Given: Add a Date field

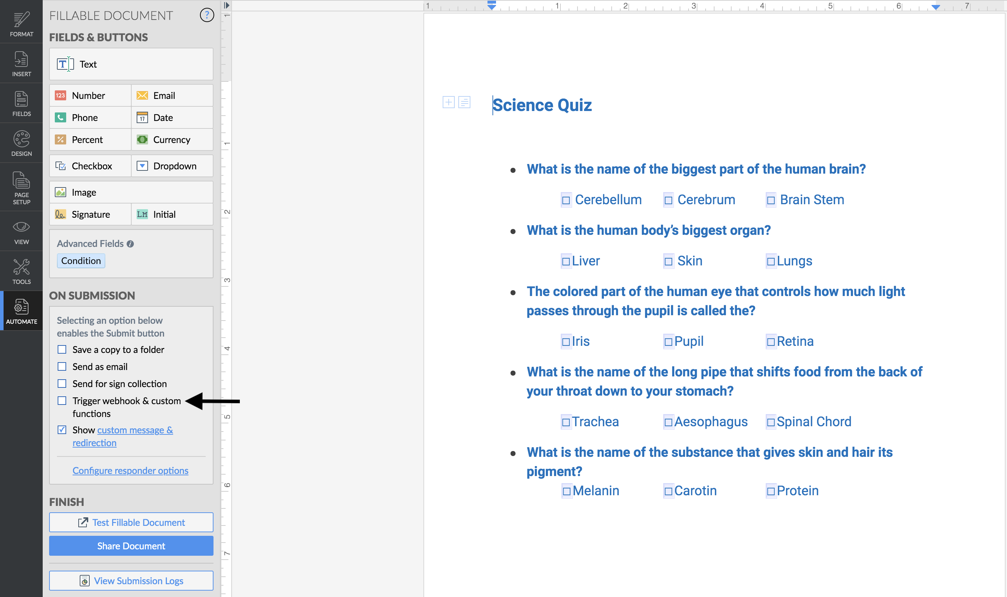Looking at the screenshot, I should [172, 117].
